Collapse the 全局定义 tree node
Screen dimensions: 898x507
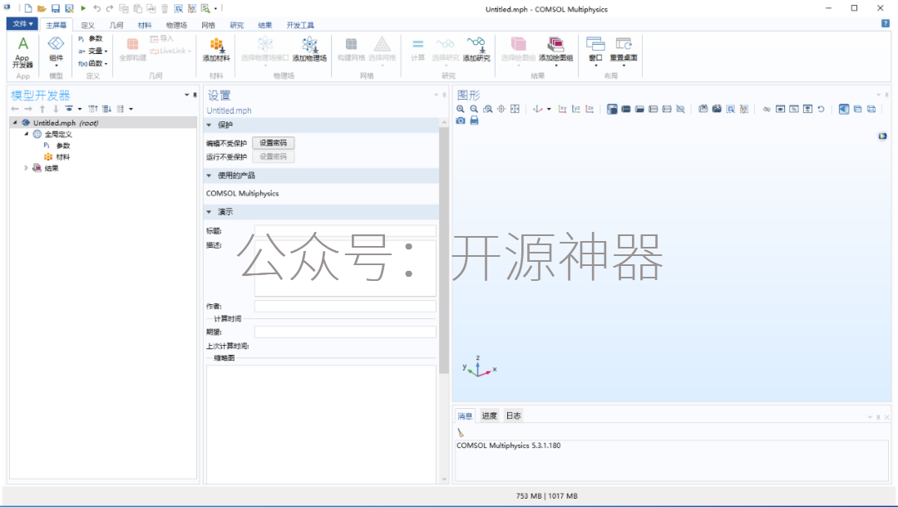point(26,134)
